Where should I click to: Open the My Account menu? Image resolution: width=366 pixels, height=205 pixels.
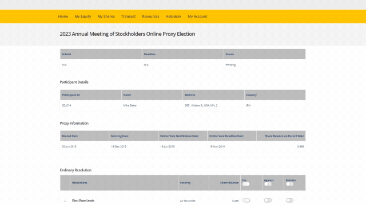197,17
